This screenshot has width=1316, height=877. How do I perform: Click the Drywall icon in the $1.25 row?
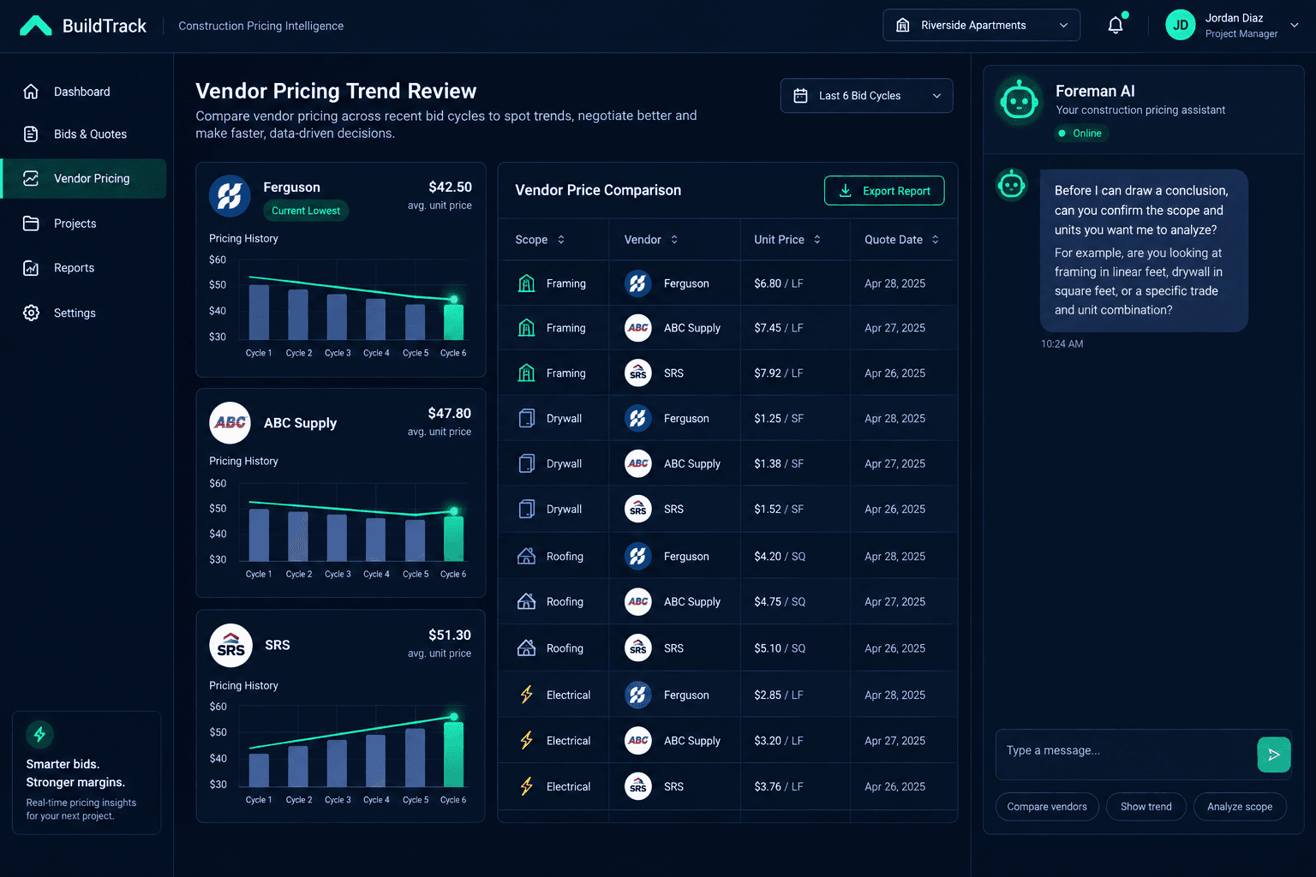(x=527, y=419)
